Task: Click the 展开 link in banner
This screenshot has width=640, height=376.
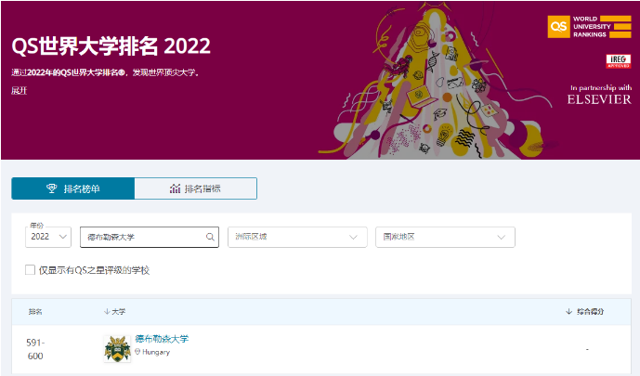Action: [x=20, y=90]
